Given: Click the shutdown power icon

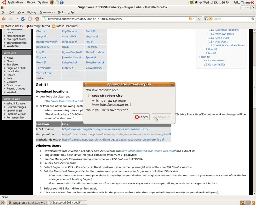Looking at the screenshot, I should tap(253, 2).
